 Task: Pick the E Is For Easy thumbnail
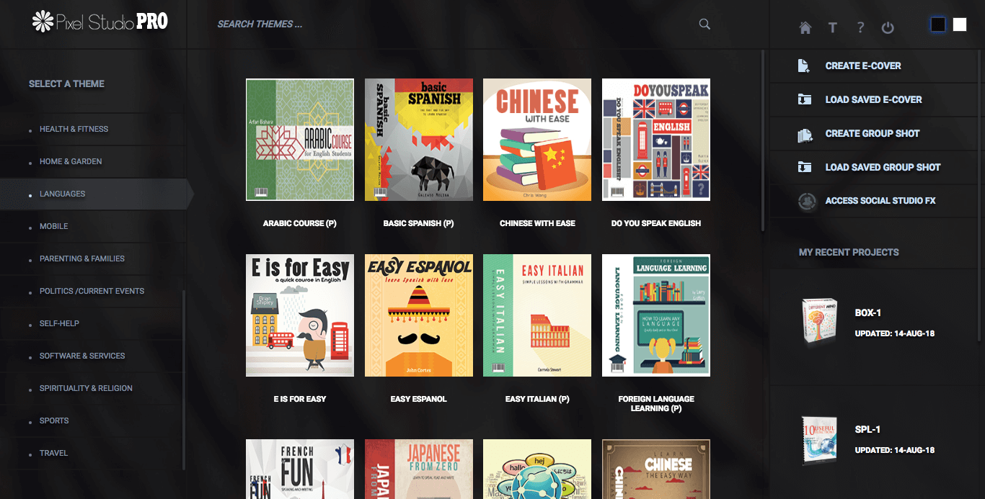pyautogui.click(x=300, y=315)
